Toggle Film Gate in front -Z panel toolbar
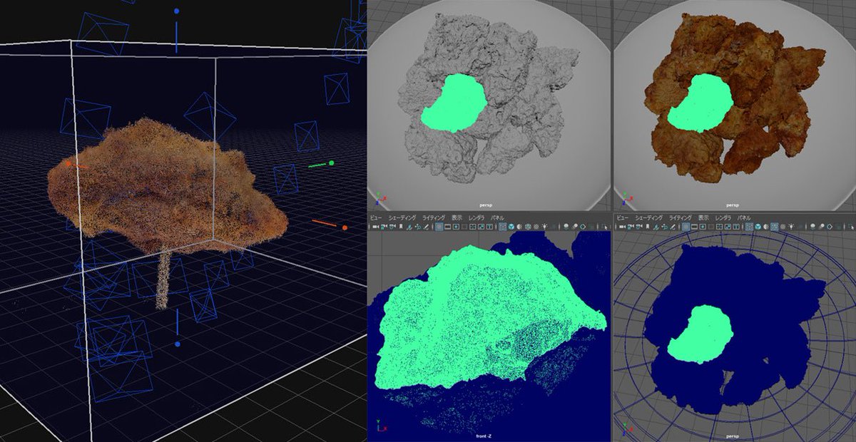Image resolution: width=856 pixels, height=442 pixels. (x=447, y=227)
